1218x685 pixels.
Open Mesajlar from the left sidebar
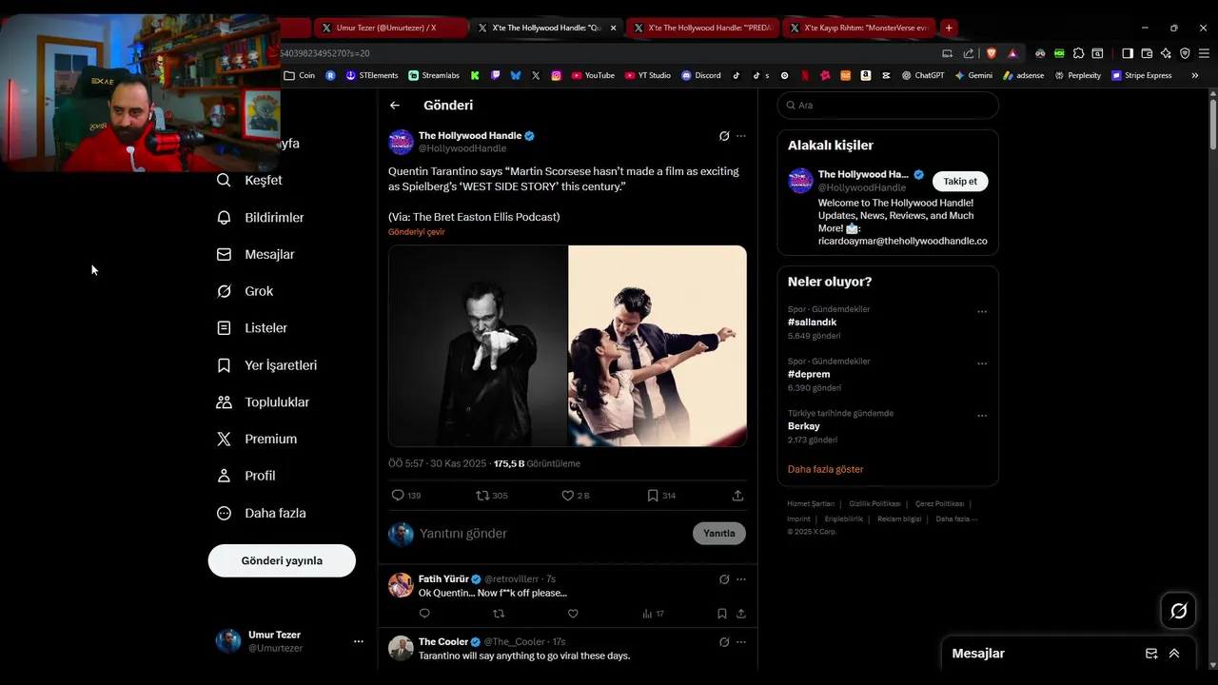point(256,254)
